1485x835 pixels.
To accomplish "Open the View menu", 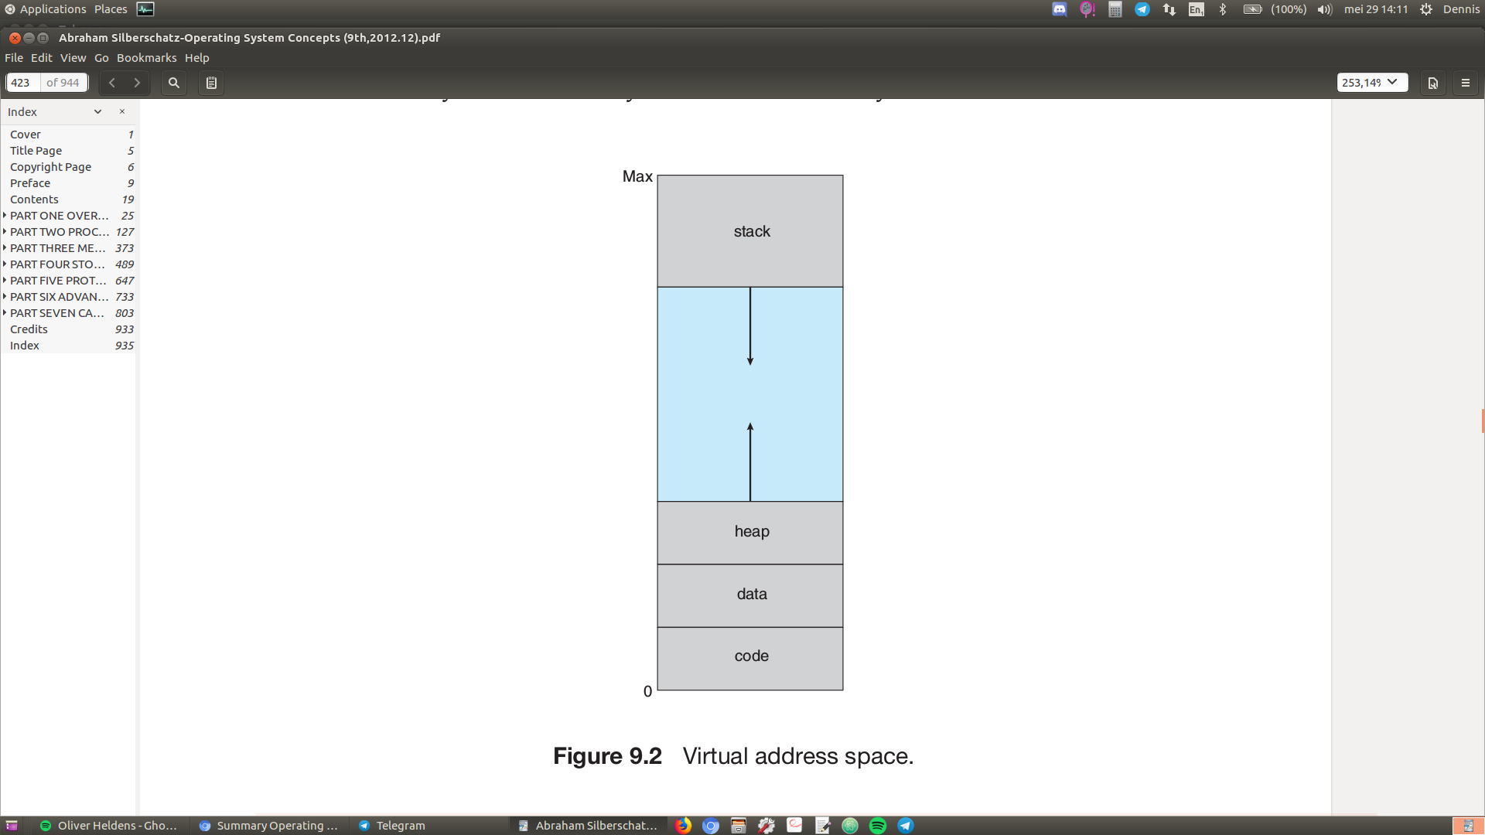I will [x=73, y=58].
